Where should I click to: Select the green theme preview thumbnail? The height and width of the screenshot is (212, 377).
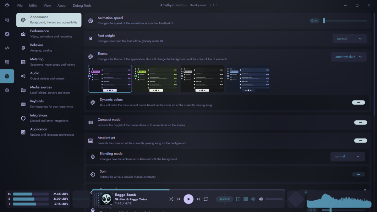point(156,79)
